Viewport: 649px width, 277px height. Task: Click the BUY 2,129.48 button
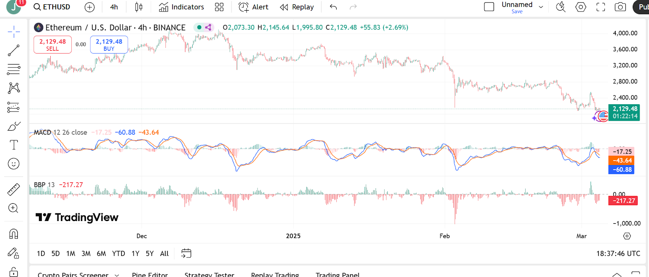(x=109, y=45)
